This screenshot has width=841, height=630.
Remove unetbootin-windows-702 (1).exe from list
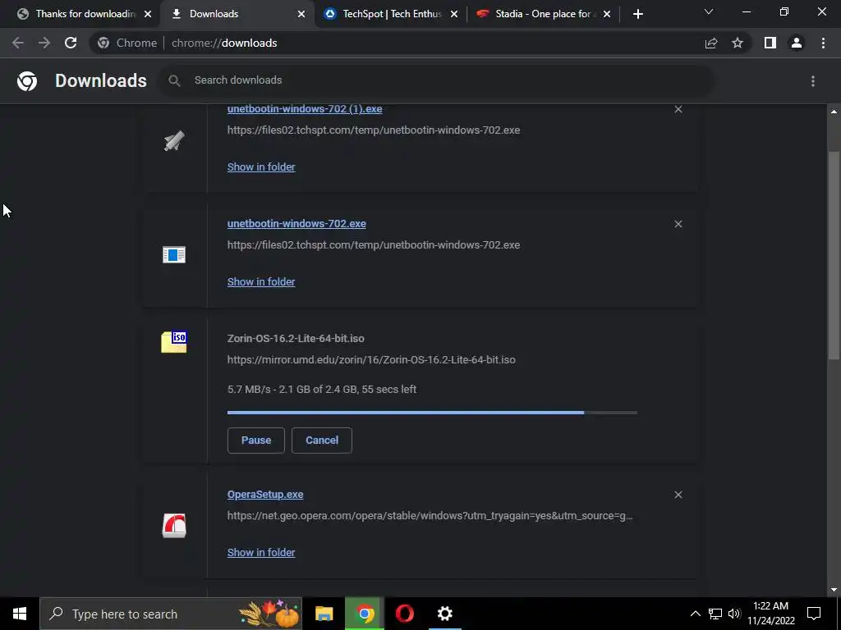pos(678,109)
